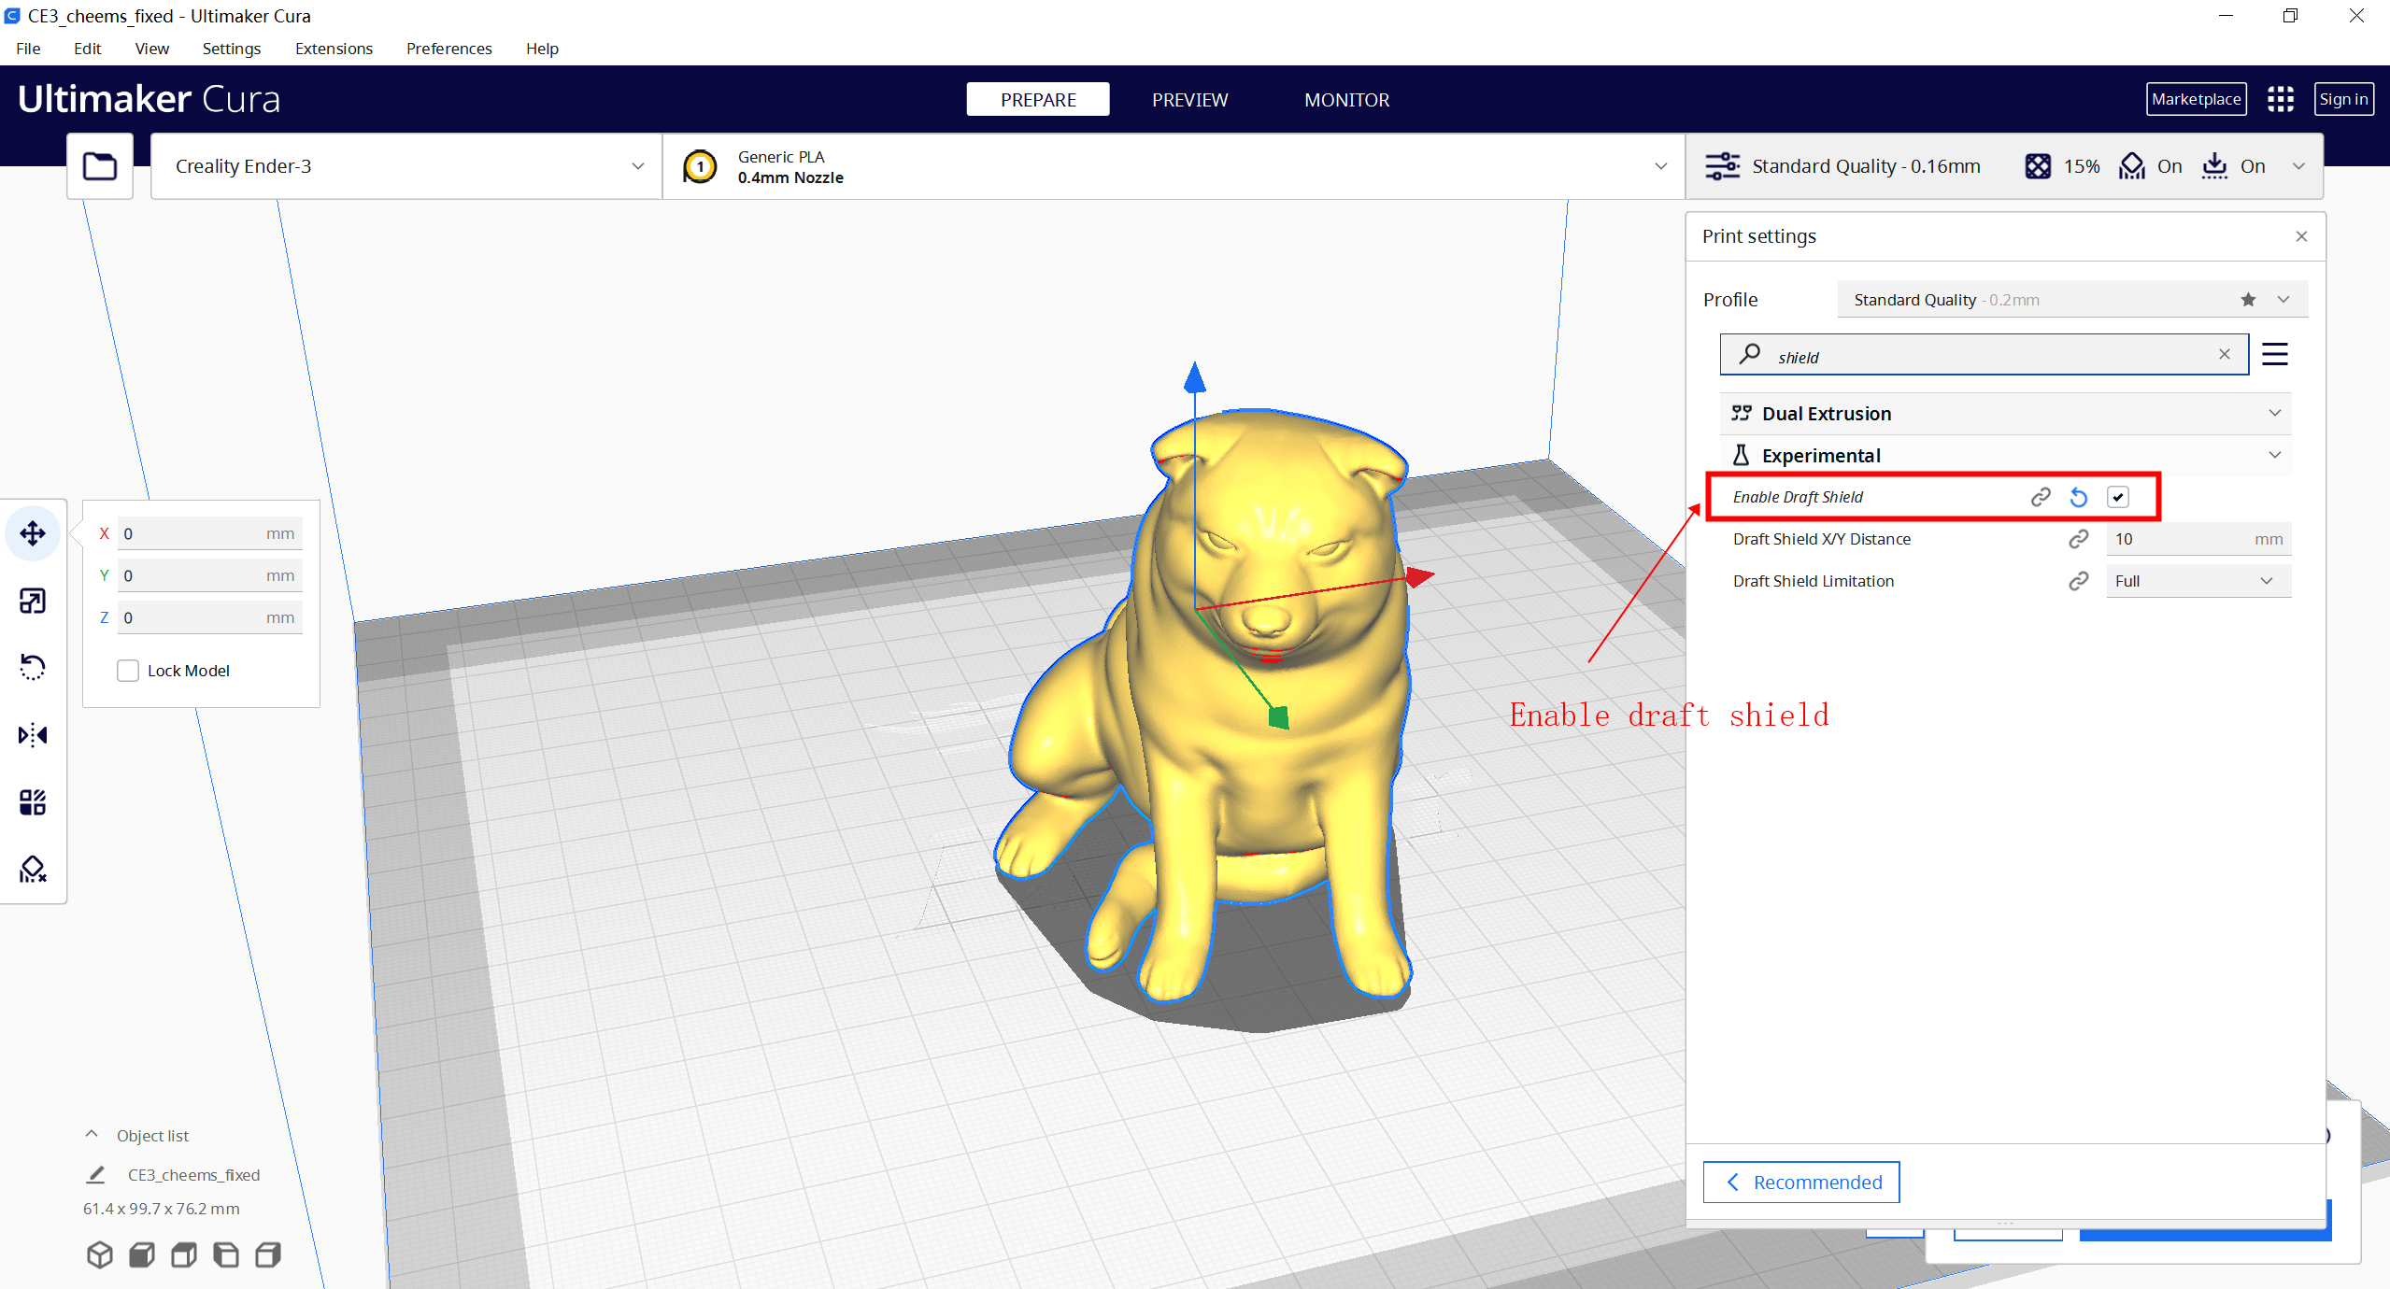Click link icon for Draft Shield Limitation
Image resolution: width=2390 pixels, height=1289 pixels.
2079,581
